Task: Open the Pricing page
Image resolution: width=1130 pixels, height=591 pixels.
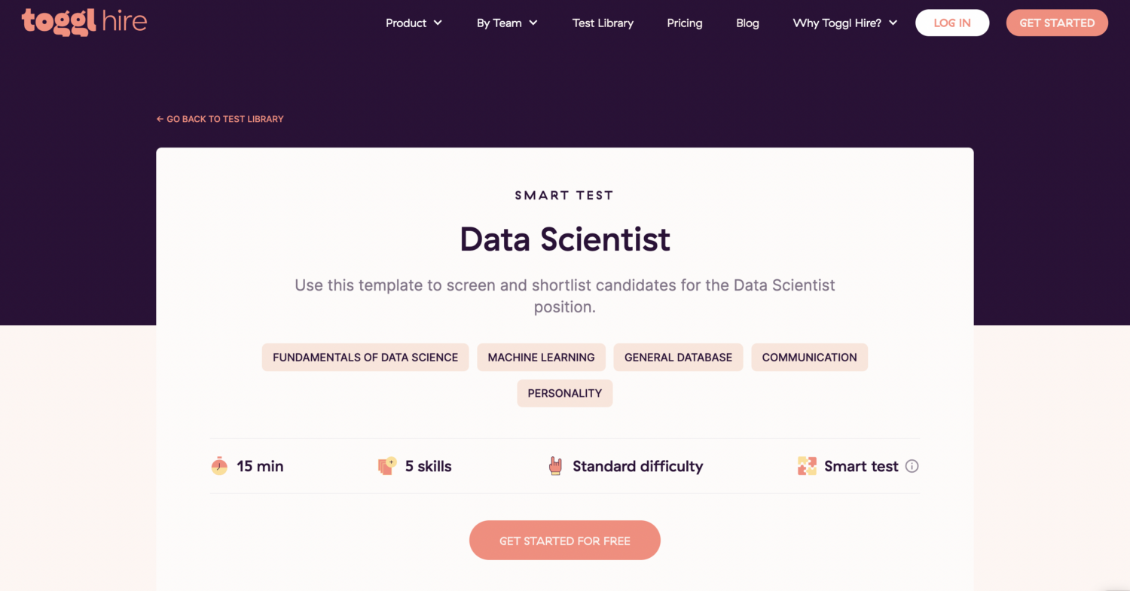Action: [x=684, y=23]
